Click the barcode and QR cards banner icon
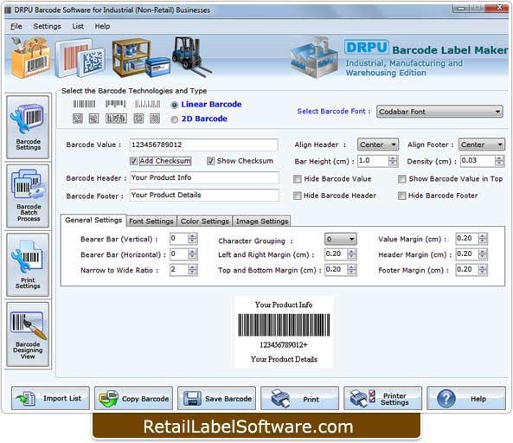Image resolution: width=513 pixels, height=443 pixels. [80, 58]
